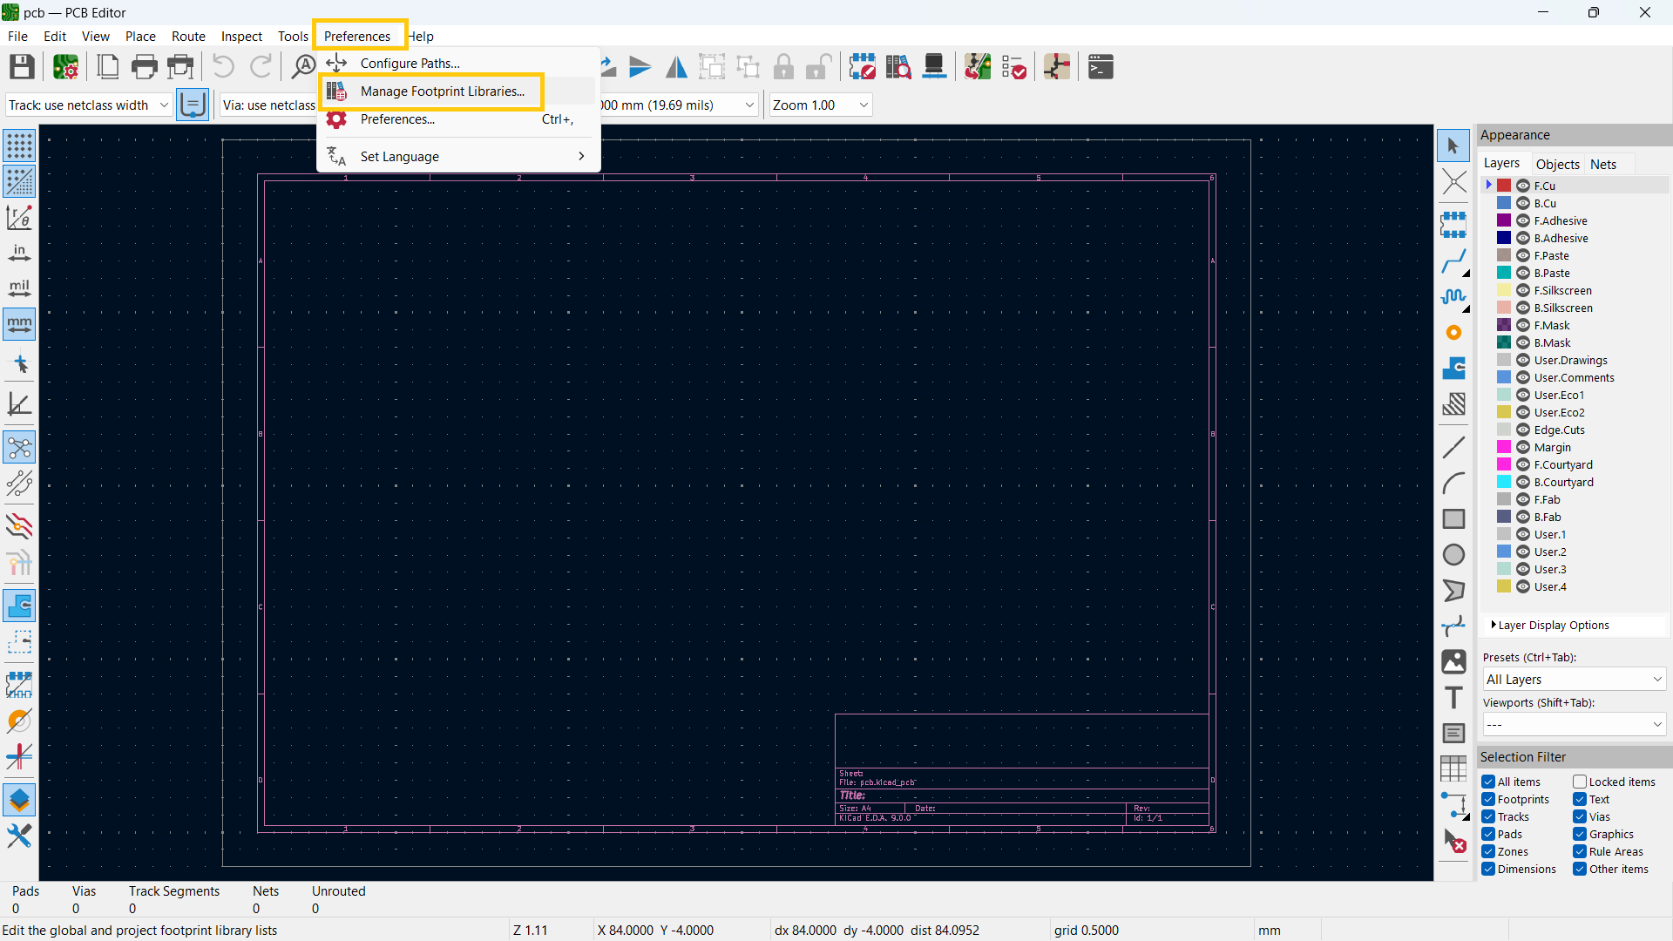This screenshot has height=941, width=1673.
Task: Activate the Route Tracks tool
Action: 1453,261
